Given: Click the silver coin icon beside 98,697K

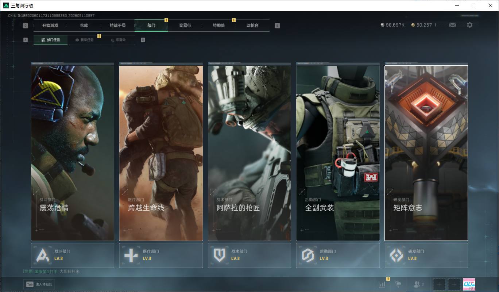Looking at the screenshot, I should click(x=382, y=25).
